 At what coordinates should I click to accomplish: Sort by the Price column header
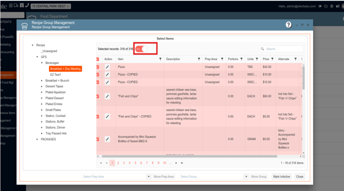coord(265,59)
